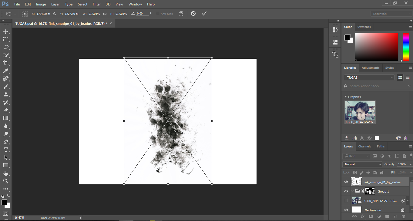
Task: Create a new layer in the Layers panel
Action: [x=395, y=216]
